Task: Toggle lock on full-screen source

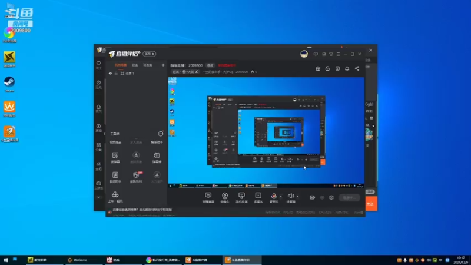Action: (116, 73)
